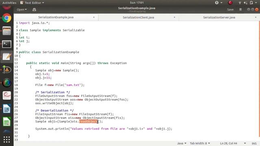The image size is (260, 146).
Task: Switch to SerializationServer.java tab
Action: tap(219, 17)
